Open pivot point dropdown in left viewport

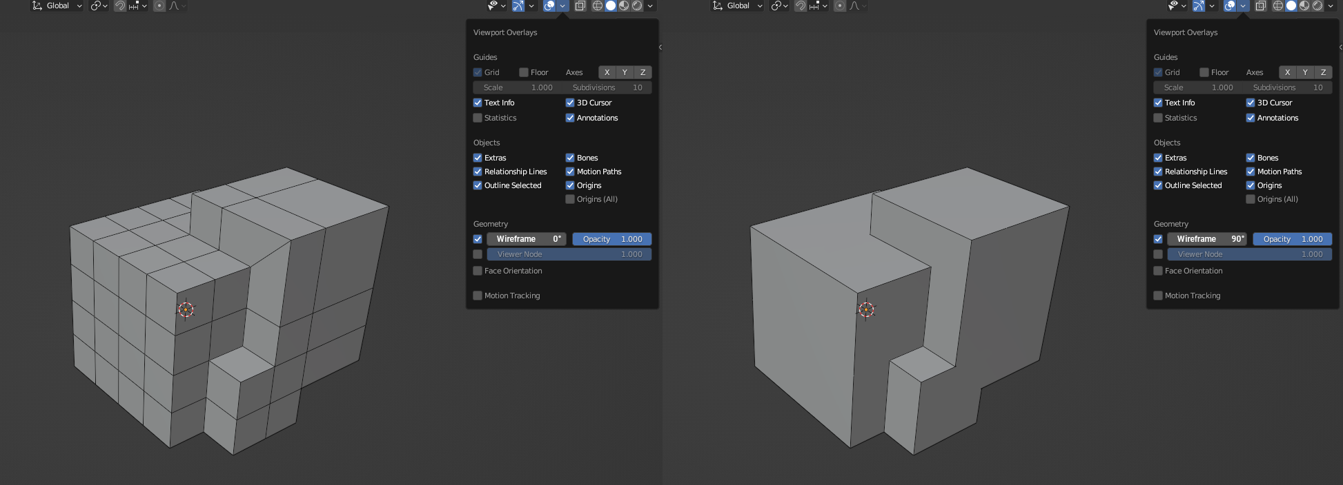click(x=99, y=6)
